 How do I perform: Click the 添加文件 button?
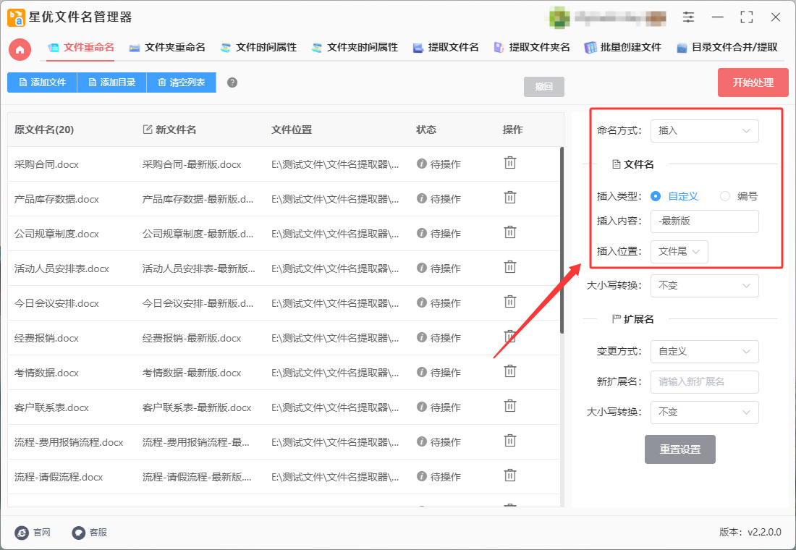[x=42, y=82]
